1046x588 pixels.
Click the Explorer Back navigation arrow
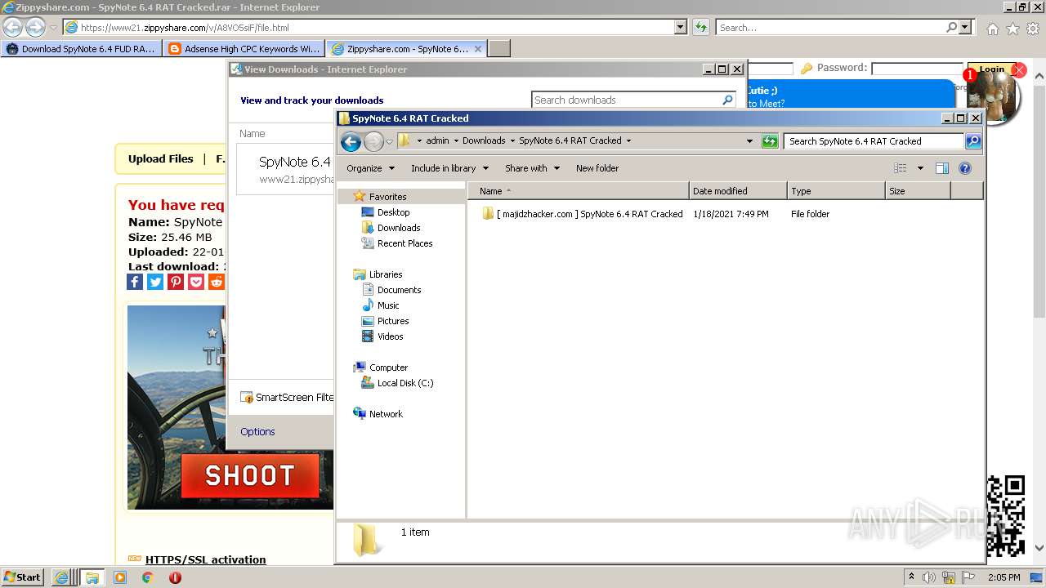click(x=351, y=141)
